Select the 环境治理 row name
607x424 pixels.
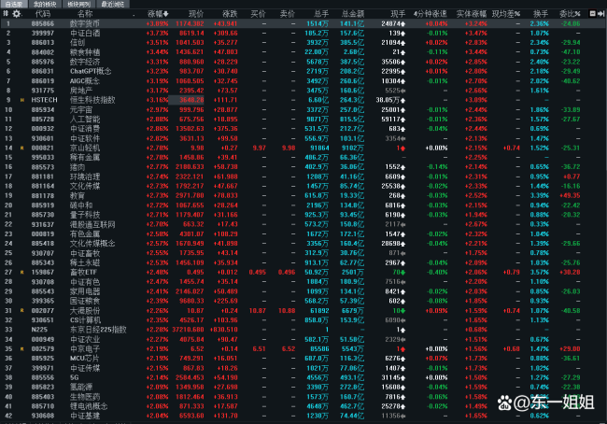[85, 177]
